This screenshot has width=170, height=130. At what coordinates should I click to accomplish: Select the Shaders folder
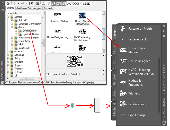point(19,62)
